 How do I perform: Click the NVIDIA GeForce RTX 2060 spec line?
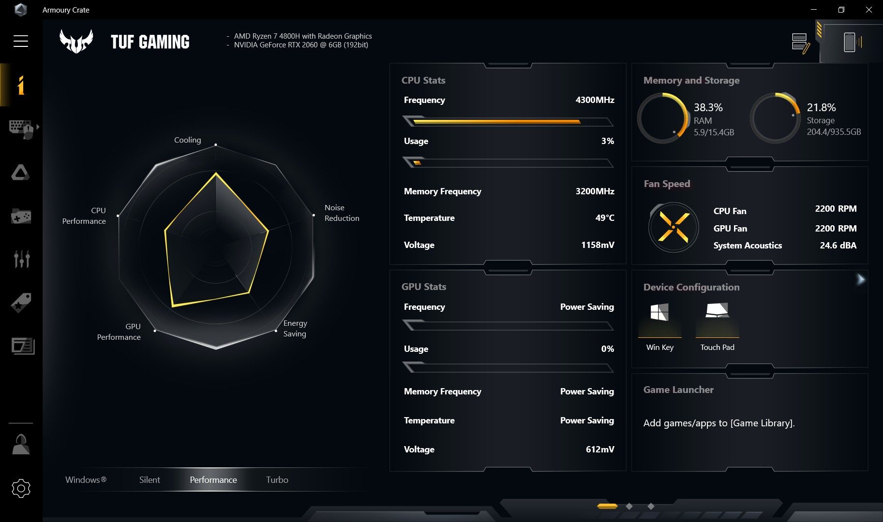[301, 45]
